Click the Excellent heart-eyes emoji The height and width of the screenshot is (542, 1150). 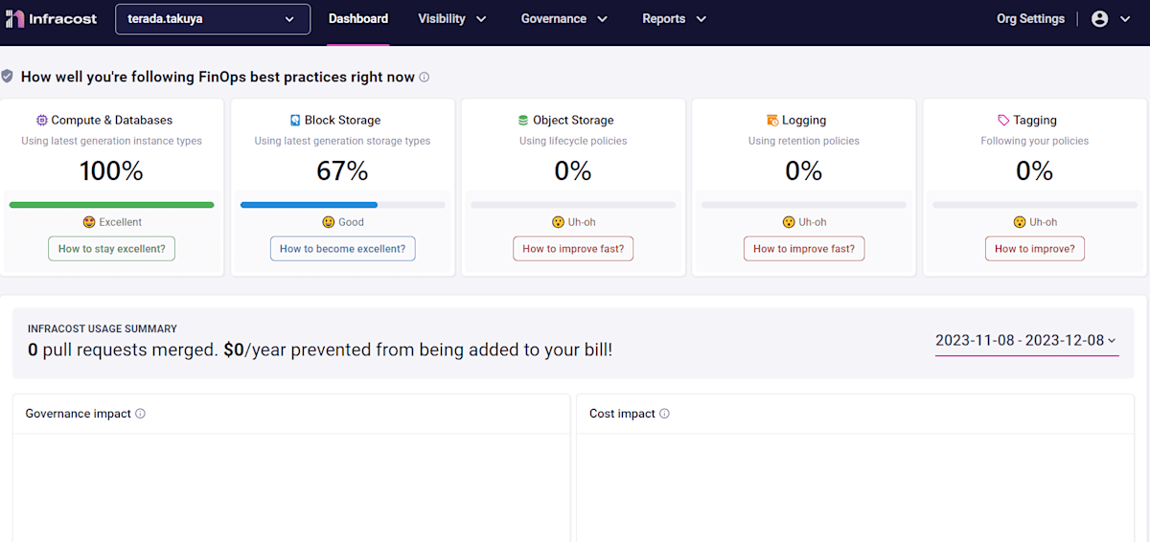pos(89,222)
